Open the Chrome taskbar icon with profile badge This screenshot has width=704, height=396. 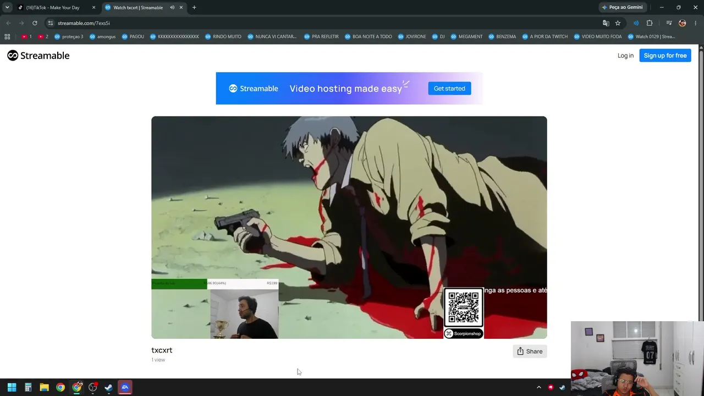[76, 387]
